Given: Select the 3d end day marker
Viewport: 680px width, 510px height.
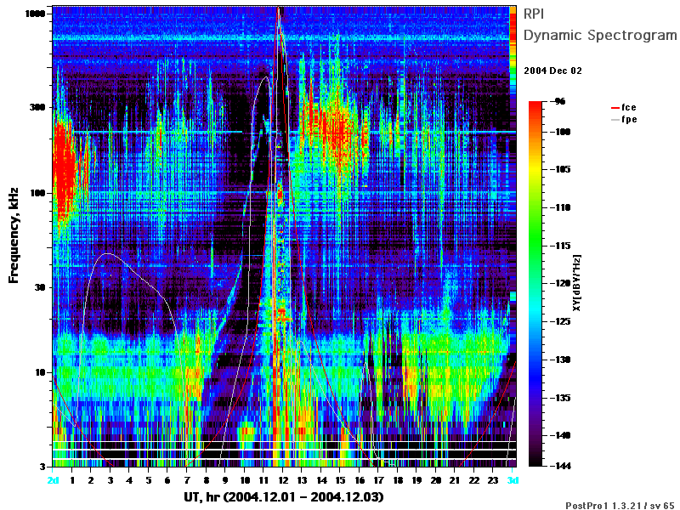Looking at the screenshot, I should [513, 480].
